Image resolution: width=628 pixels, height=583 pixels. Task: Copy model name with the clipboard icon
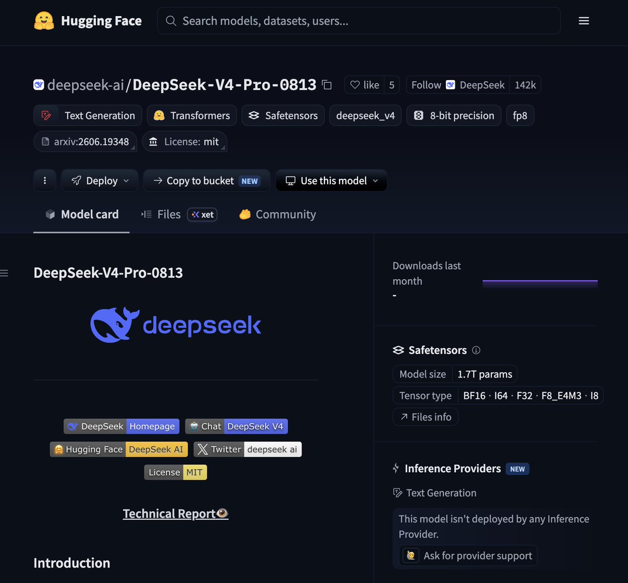[327, 85]
